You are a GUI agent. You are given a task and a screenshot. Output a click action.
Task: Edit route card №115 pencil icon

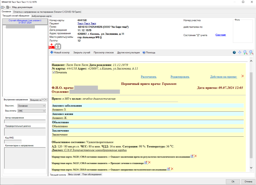point(146,163)
